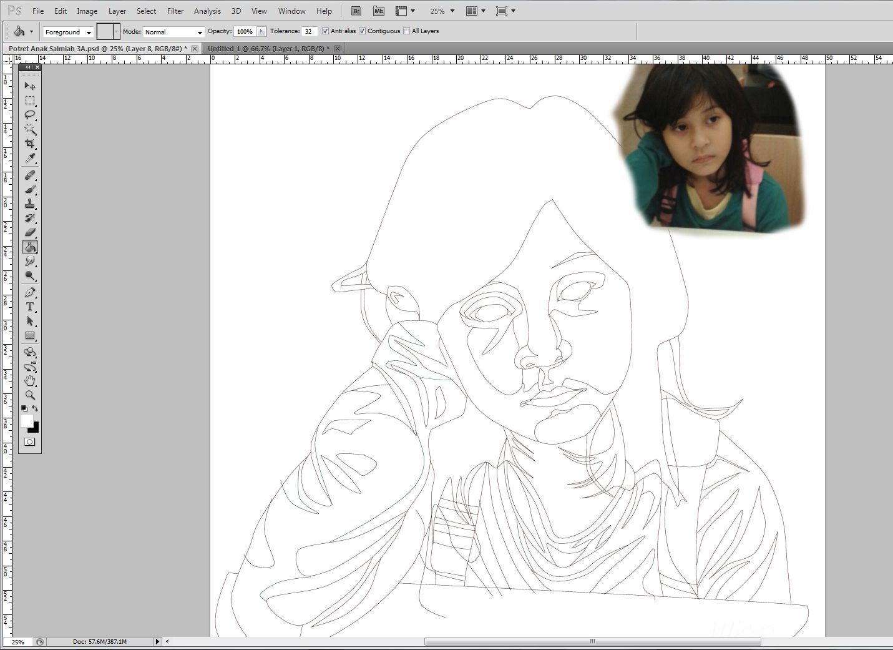Open the Help menu
893x650 pixels.
[324, 11]
